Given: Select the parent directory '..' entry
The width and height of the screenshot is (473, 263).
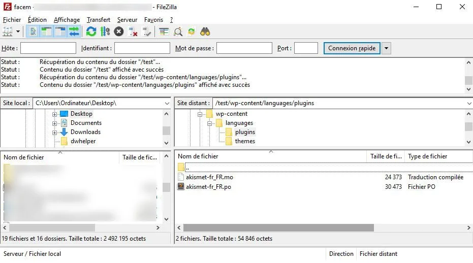Looking at the screenshot, I should [x=324, y=168].
